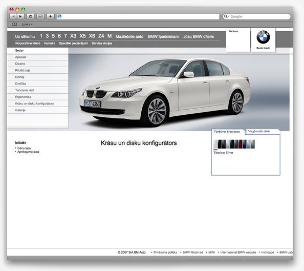
Task: Open the 5 series menu item
Action: (x=53, y=36)
